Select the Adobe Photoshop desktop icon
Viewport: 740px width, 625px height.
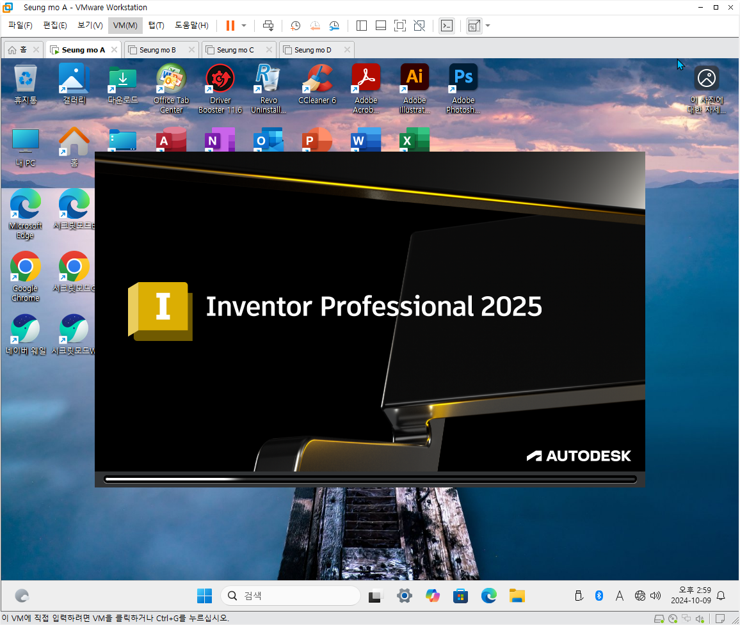[463, 89]
